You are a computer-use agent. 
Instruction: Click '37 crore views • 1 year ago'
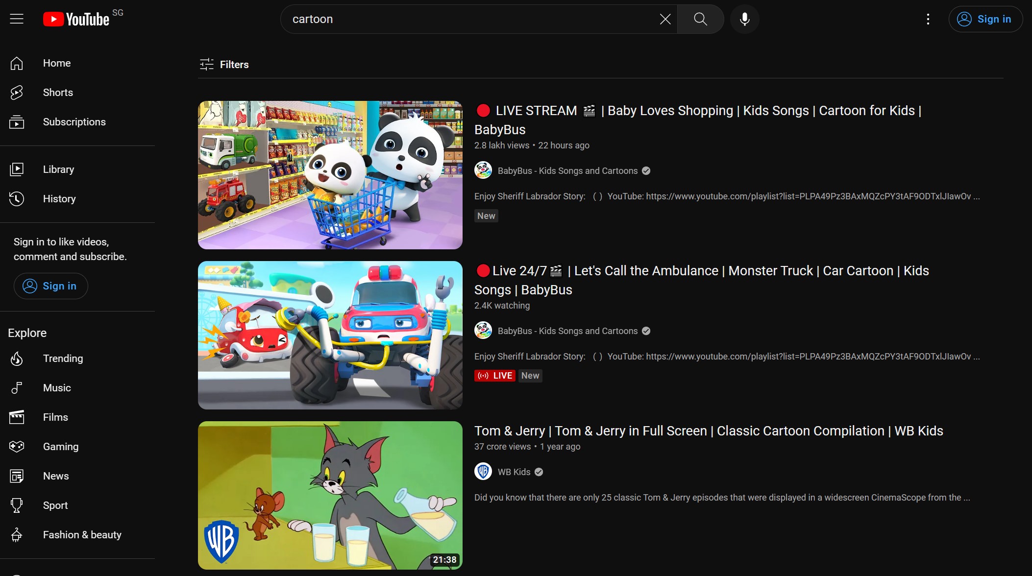527,447
